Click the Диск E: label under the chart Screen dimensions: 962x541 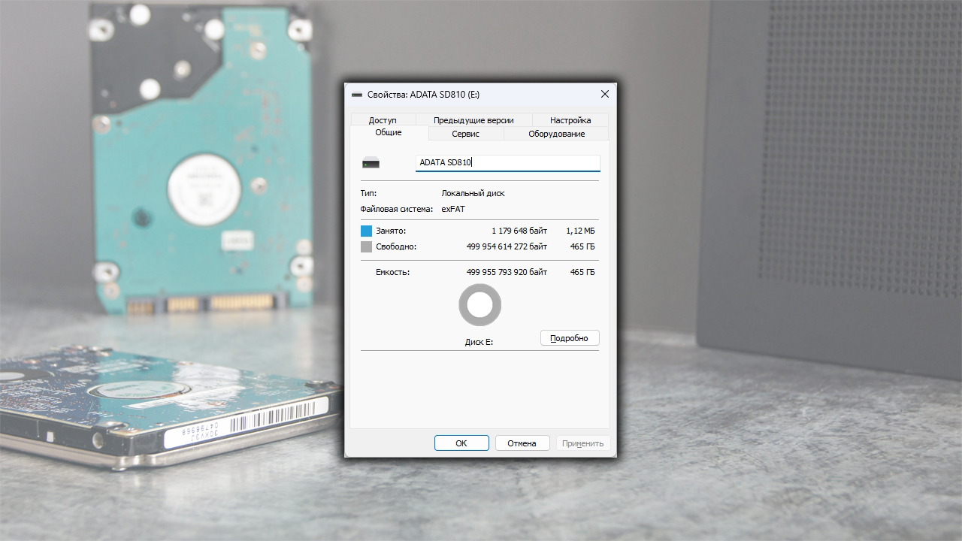(x=479, y=342)
